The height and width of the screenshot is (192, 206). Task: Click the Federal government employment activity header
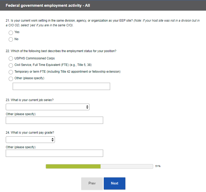click(x=48, y=5)
